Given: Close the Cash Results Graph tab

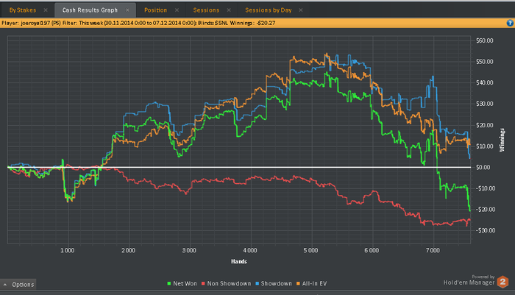Looking at the screenshot, I should click(127, 10).
